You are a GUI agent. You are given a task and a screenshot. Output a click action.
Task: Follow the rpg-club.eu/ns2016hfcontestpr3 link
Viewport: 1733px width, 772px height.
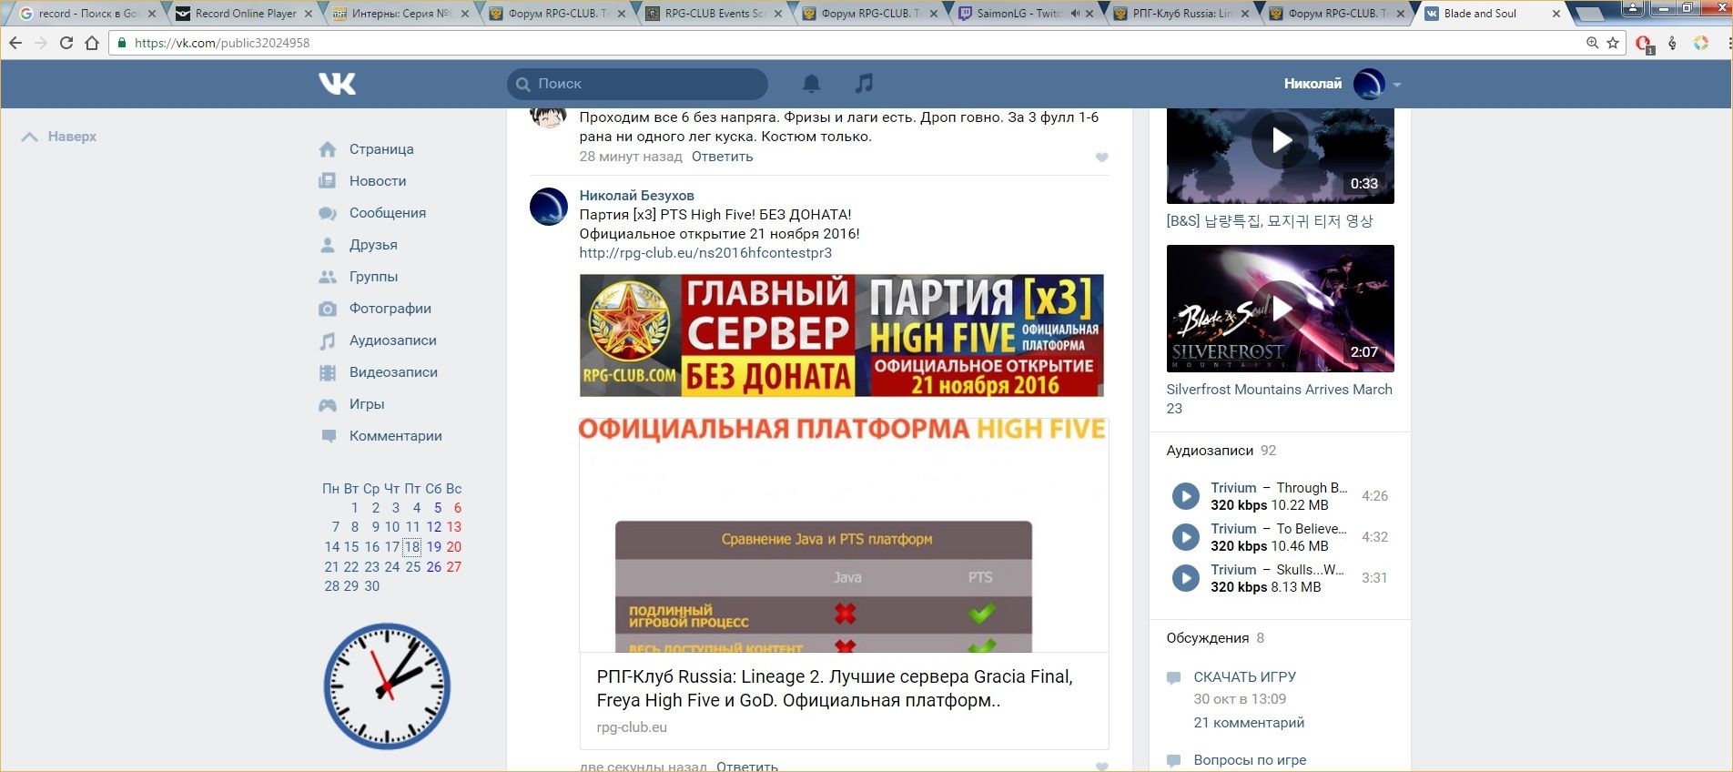click(705, 253)
